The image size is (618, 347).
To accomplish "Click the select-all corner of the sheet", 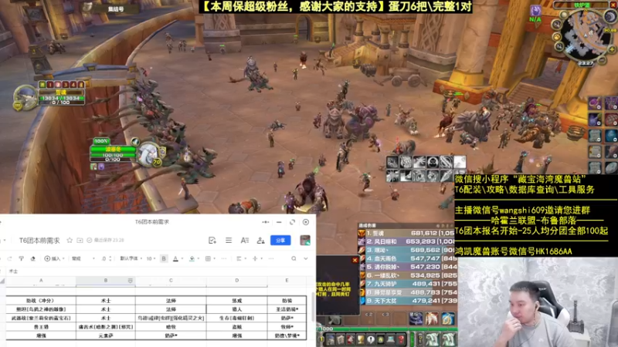I will (3, 281).
